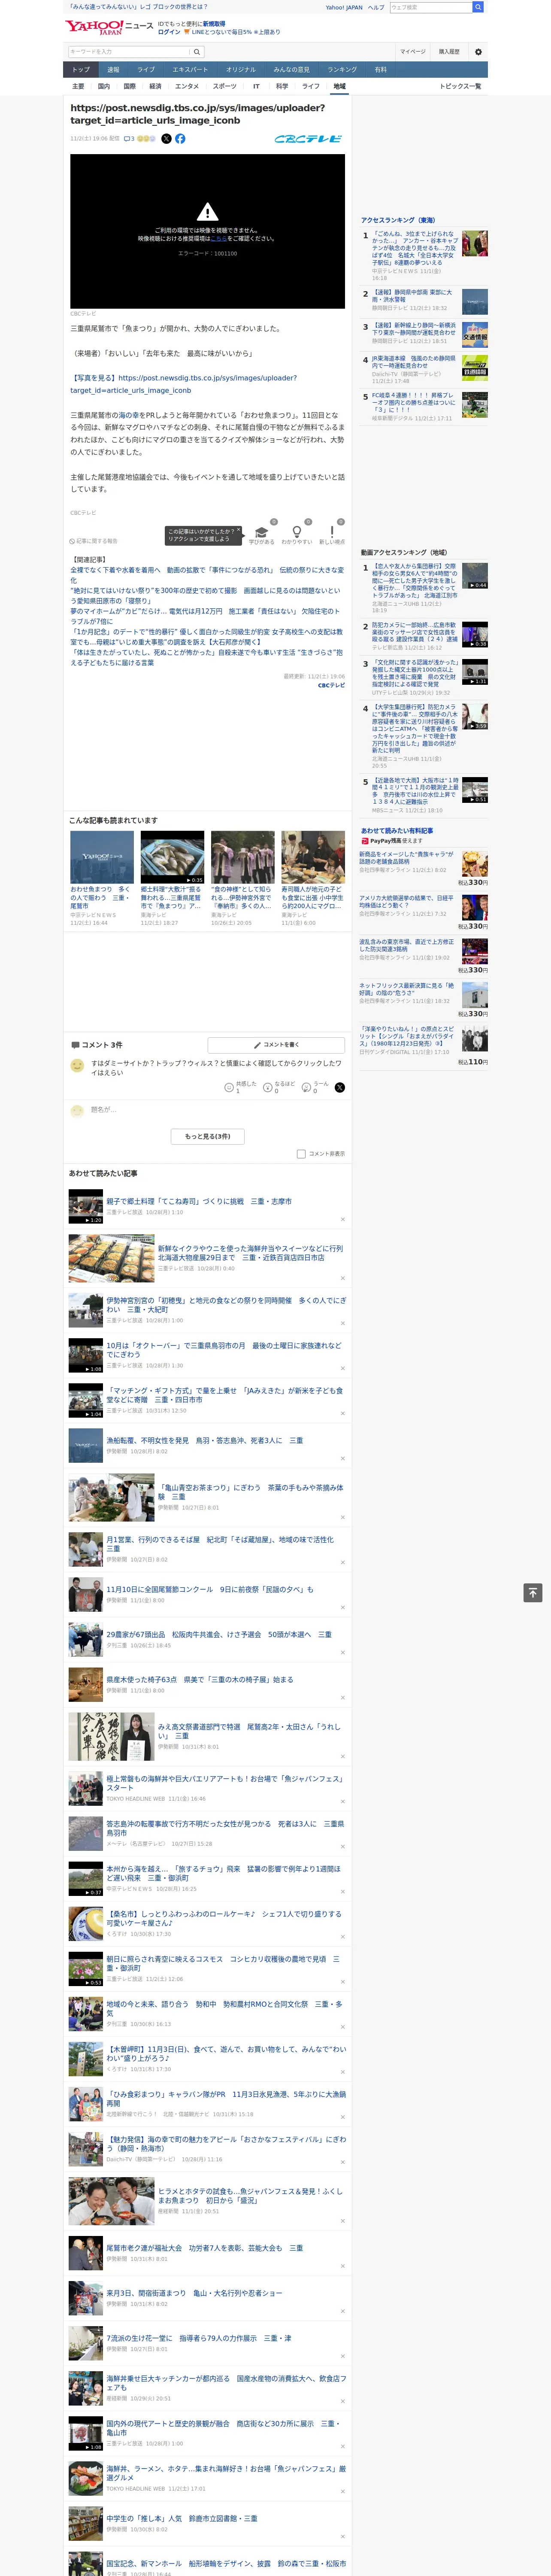Focus the ウェブ検索 input field
The width and height of the screenshot is (551, 2576).
(430, 7)
